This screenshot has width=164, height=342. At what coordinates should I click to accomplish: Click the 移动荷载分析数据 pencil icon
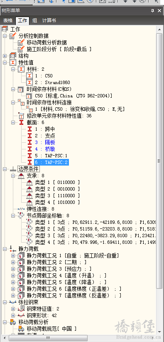(x=21, y=42)
